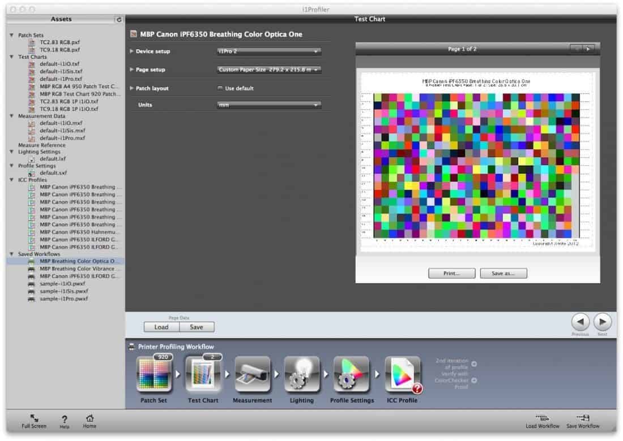Open the Lighting workflow step
The height and width of the screenshot is (441, 623).
pyautogui.click(x=301, y=375)
